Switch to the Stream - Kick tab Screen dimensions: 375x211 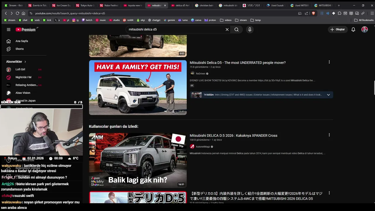tap(14, 5)
